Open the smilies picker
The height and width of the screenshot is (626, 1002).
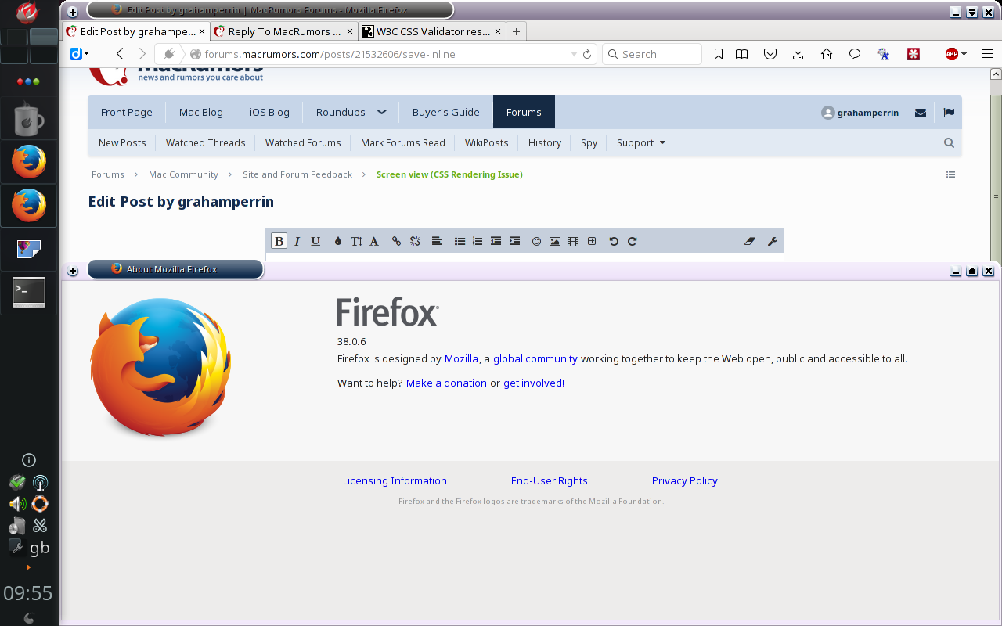click(x=536, y=241)
